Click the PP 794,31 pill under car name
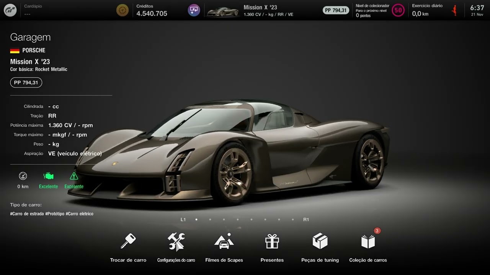 click(26, 82)
